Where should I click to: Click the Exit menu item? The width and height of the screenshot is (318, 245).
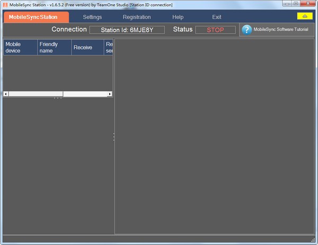coord(216,17)
